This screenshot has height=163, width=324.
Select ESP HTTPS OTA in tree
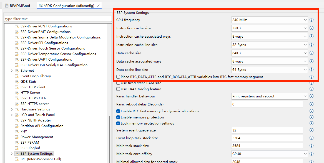point(33,98)
